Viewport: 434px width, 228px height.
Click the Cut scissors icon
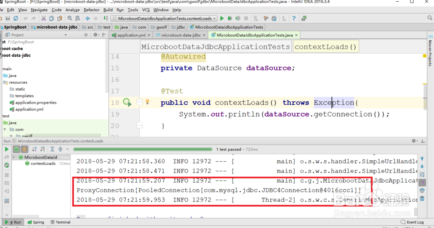pyautogui.click(x=43, y=19)
